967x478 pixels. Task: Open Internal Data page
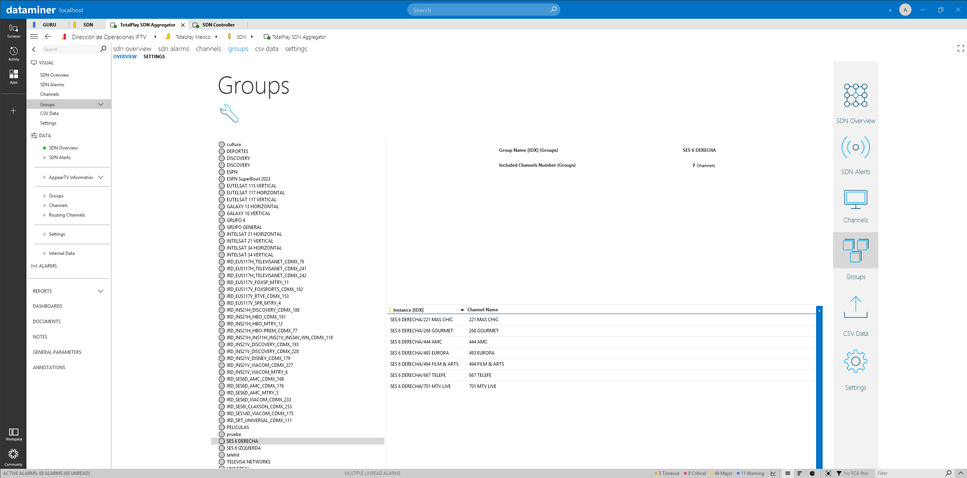pyautogui.click(x=62, y=253)
